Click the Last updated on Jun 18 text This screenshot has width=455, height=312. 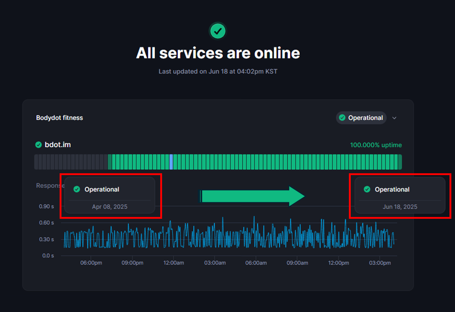[218, 71]
